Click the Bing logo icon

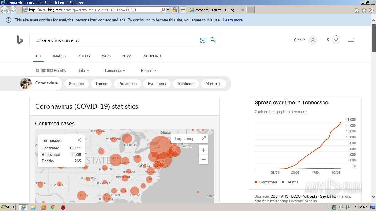pyautogui.click(x=20, y=40)
